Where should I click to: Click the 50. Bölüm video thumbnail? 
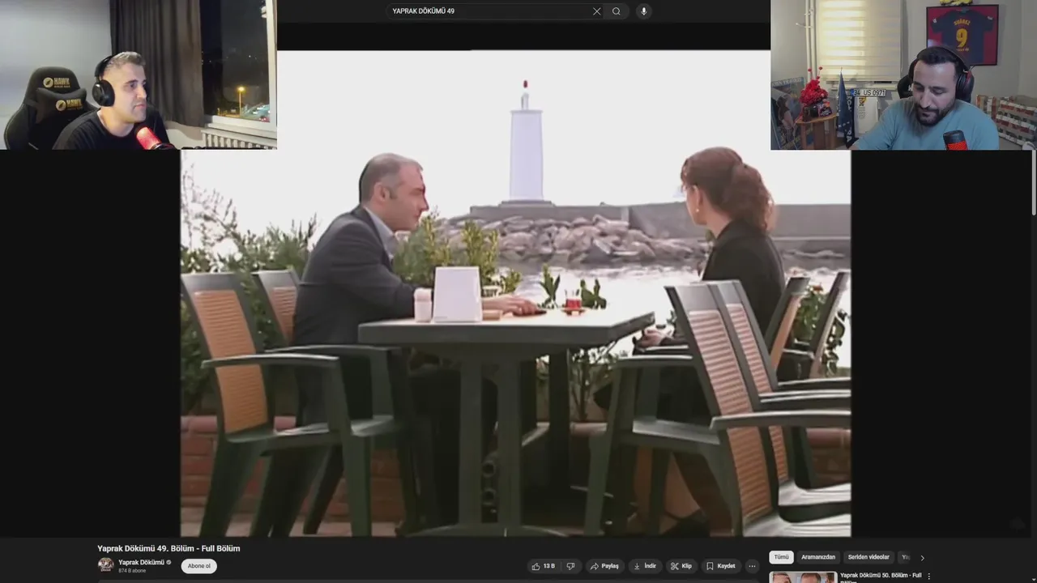(803, 577)
